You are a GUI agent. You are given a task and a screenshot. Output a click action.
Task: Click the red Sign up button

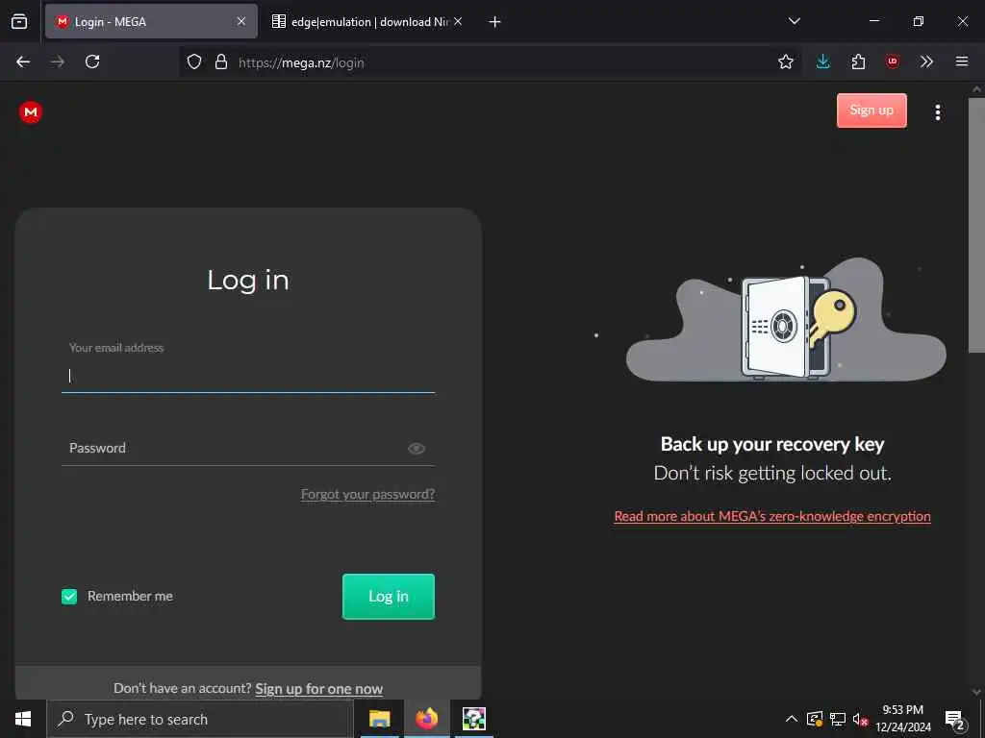[871, 111]
